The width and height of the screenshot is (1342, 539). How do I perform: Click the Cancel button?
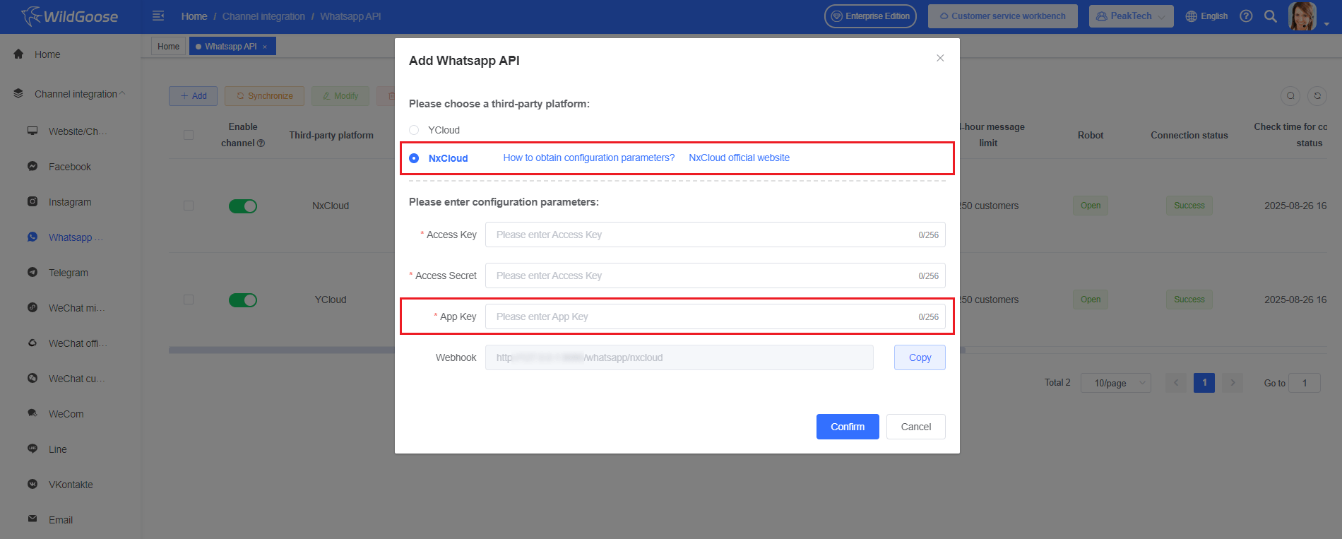(x=916, y=427)
